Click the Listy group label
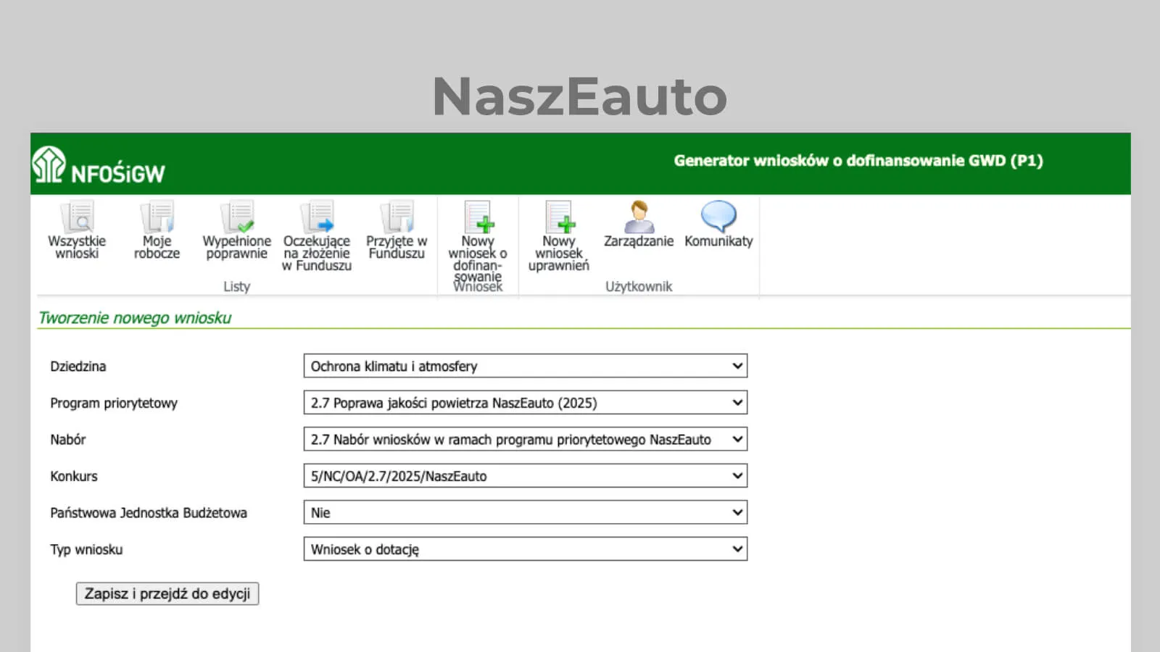The width and height of the screenshot is (1160, 652). 236,286
